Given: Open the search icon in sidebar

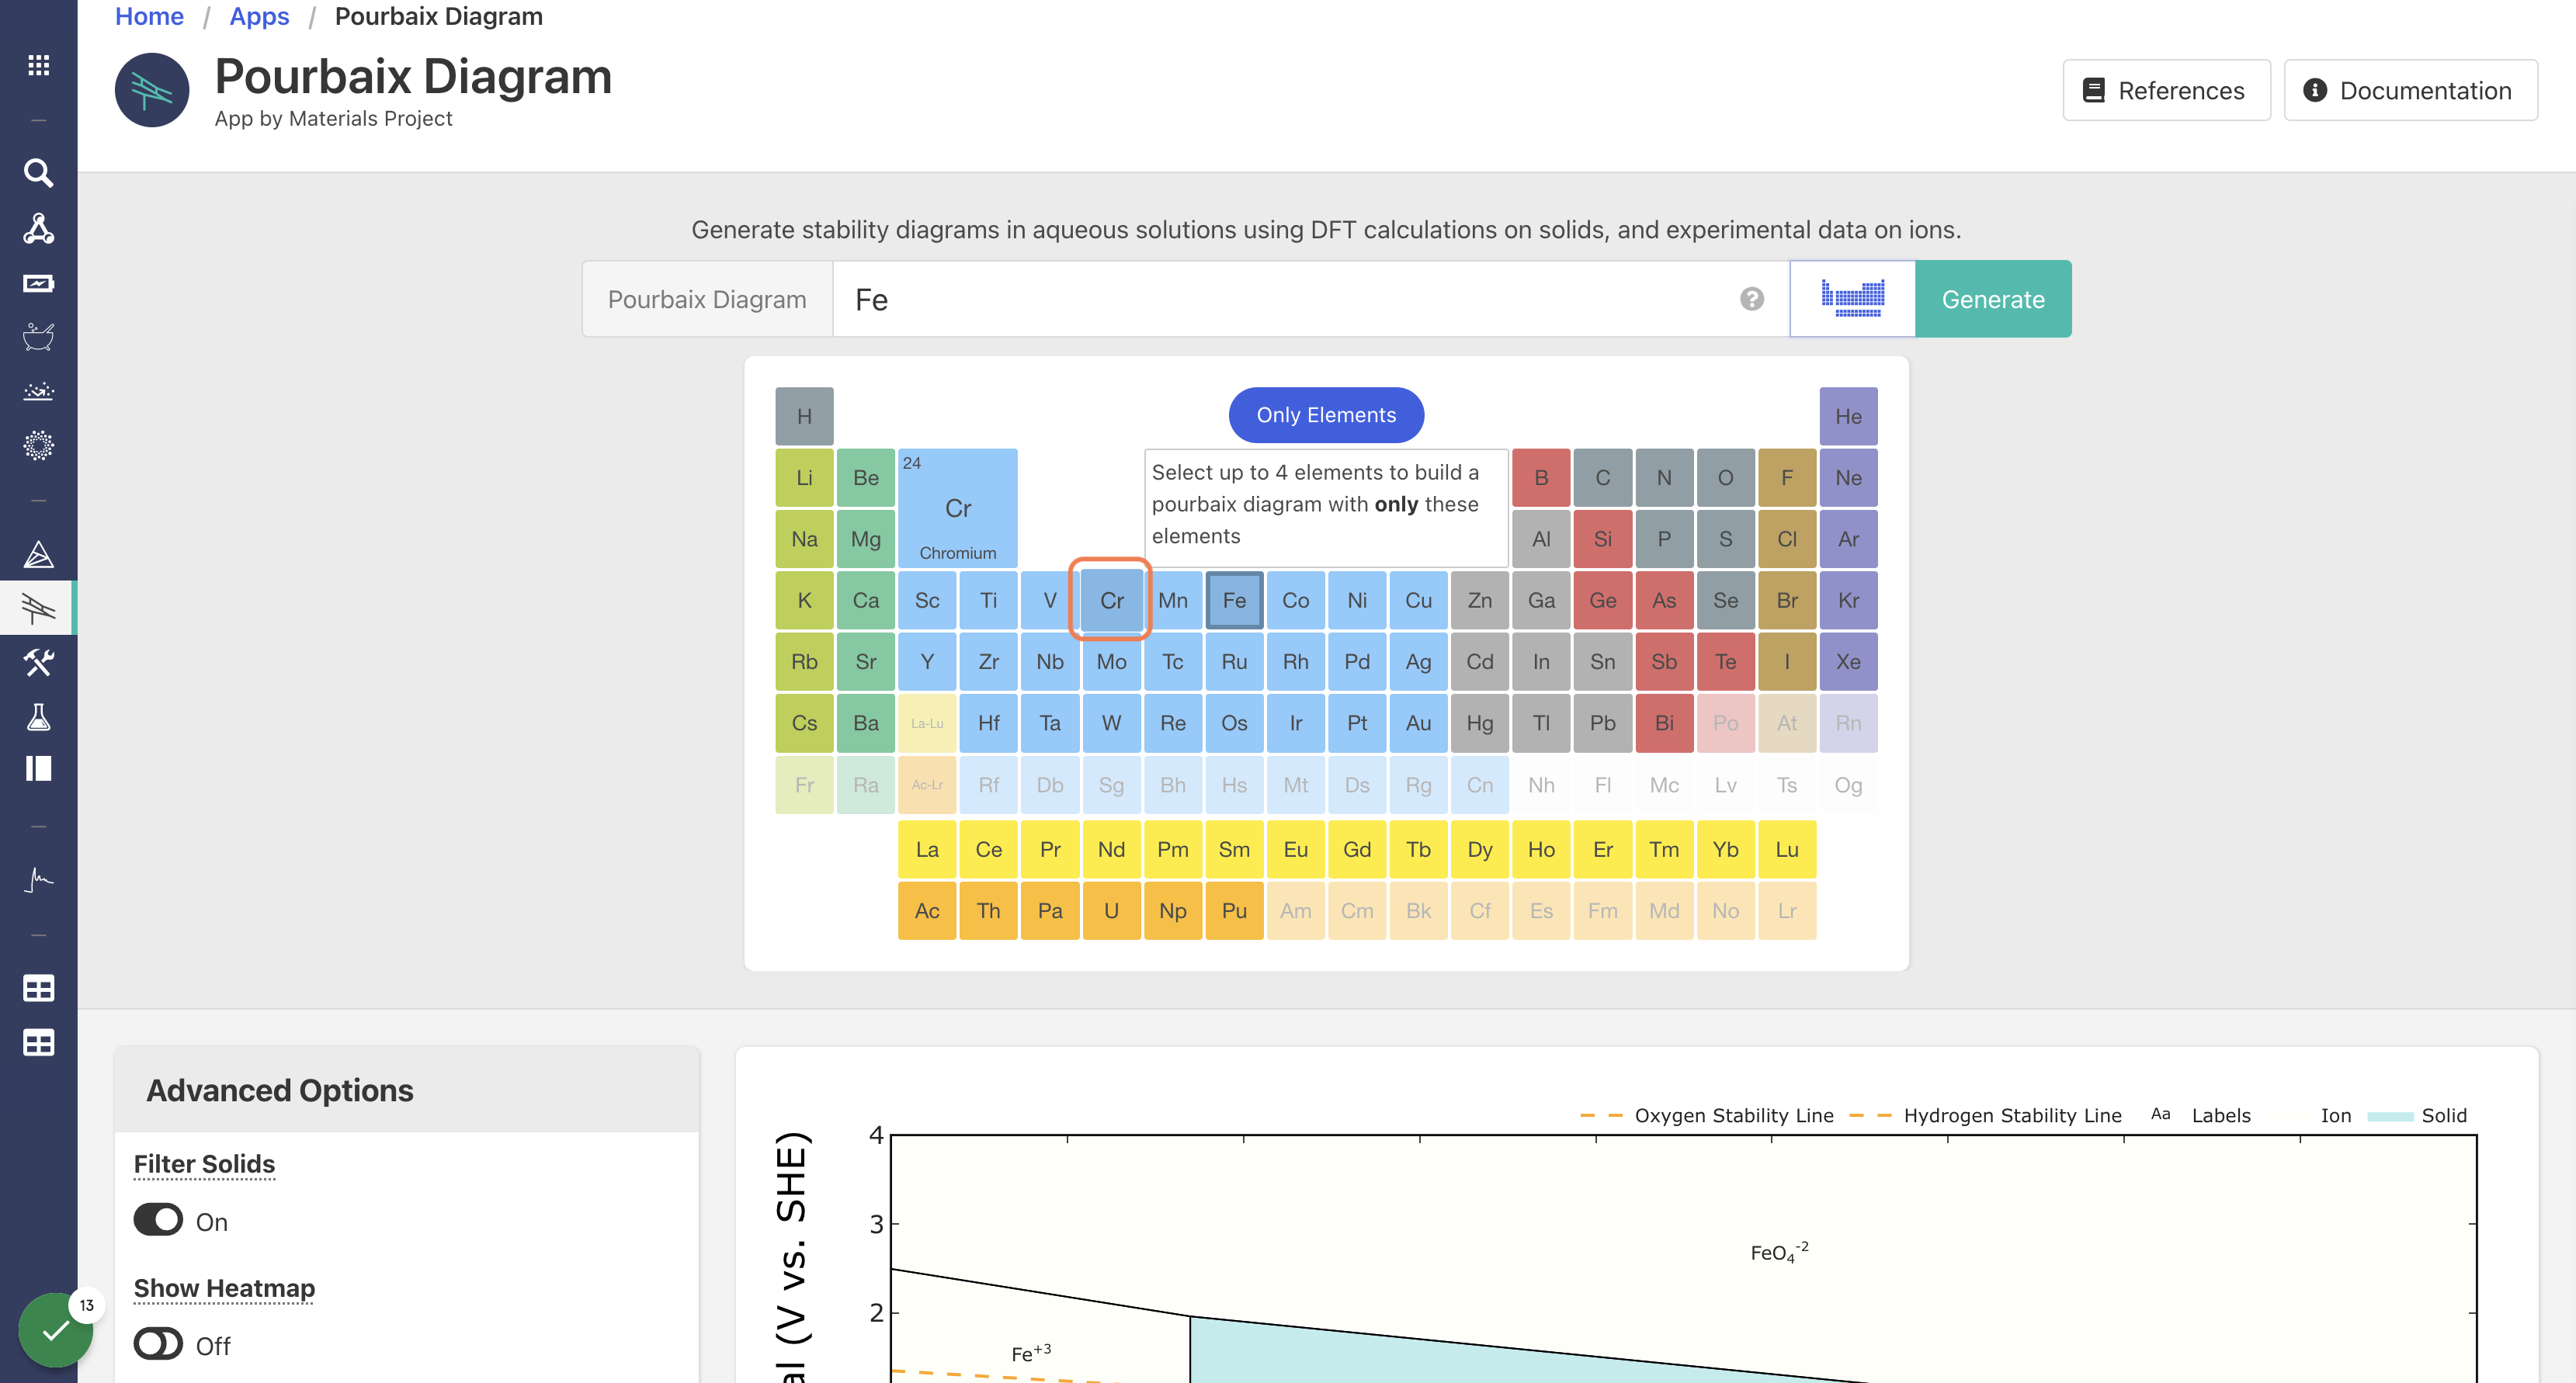Looking at the screenshot, I should (38, 173).
